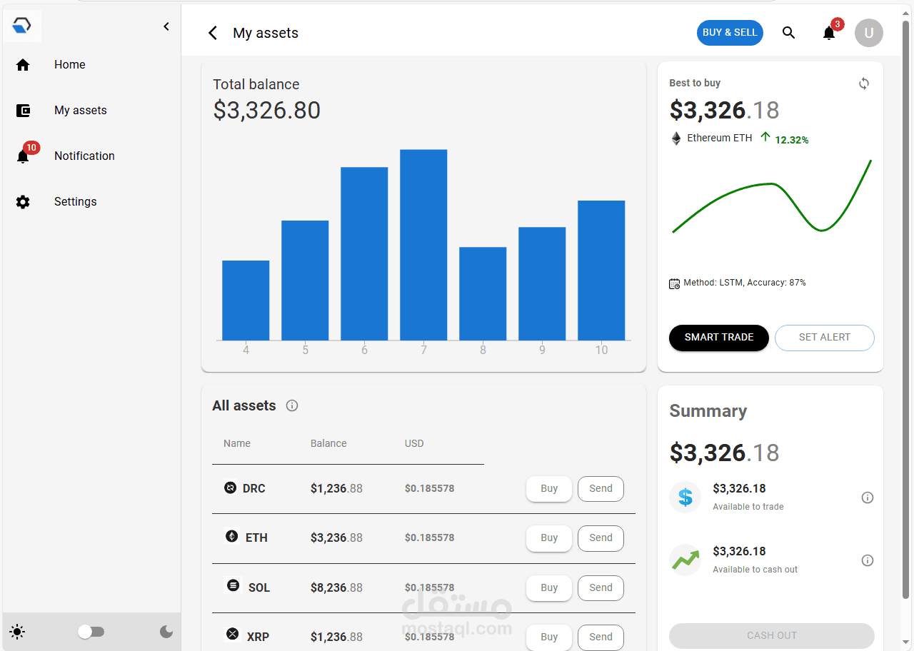Click the CASH OUT button
914x651 pixels.
tap(772, 636)
